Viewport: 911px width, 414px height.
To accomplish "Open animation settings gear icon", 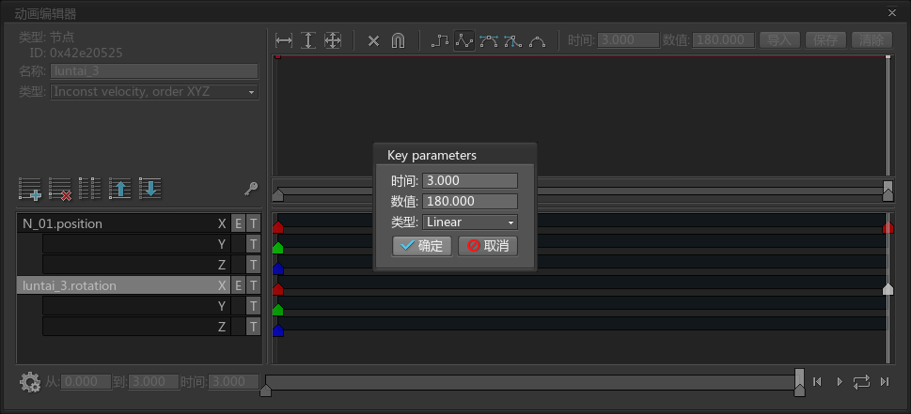I will (30, 381).
